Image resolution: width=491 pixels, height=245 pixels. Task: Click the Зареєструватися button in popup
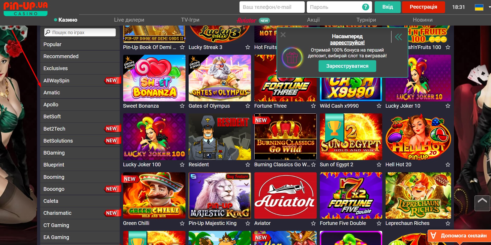click(347, 66)
